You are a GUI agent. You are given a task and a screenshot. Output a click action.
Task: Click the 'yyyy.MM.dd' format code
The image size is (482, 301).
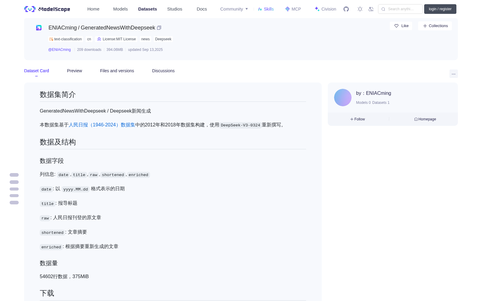(x=76, y=189)
